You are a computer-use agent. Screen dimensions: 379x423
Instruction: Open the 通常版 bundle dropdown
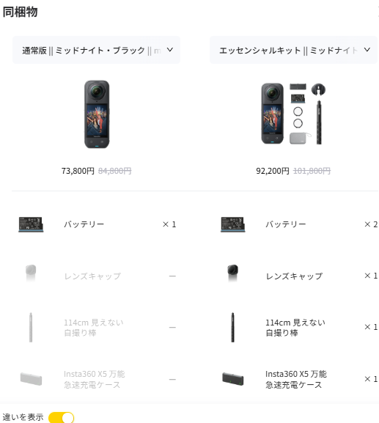(96, 50)
